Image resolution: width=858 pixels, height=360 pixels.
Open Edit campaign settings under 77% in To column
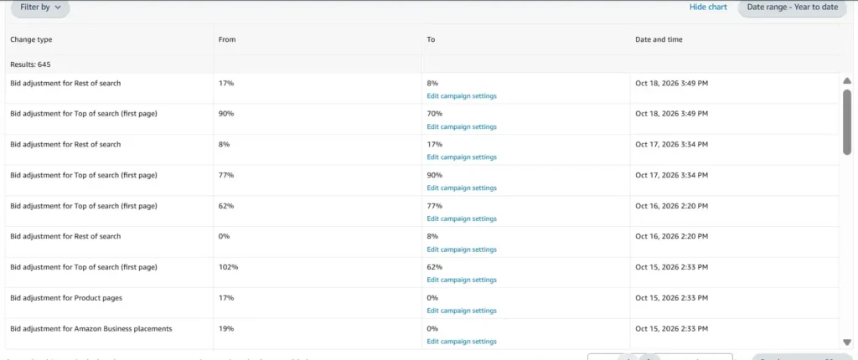(x=462, y=219)
